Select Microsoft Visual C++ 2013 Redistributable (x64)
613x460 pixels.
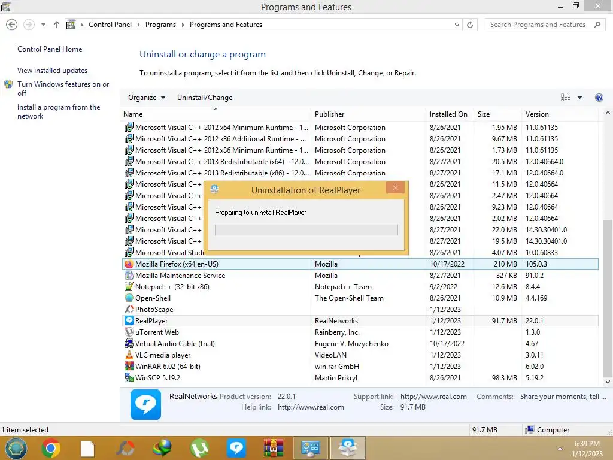click(x=360, y=162)
